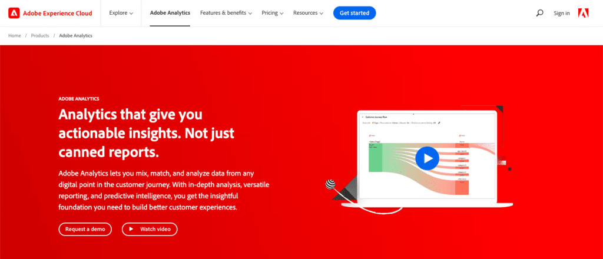Expand the Explore dropdown menu
The width and height of the screenshot is (603, 259).
[121, 13]
